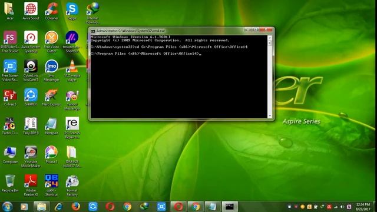Select the Recycle Bin icon
Screen dimensions: 377x212
point(10,183)
